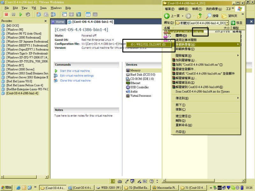Click the green 移至 go arrow
Screen dimensions: 255x191
click(x=233, y=23)
